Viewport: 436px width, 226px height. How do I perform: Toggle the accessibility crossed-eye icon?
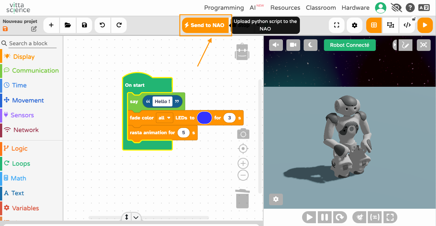[397, 8]
